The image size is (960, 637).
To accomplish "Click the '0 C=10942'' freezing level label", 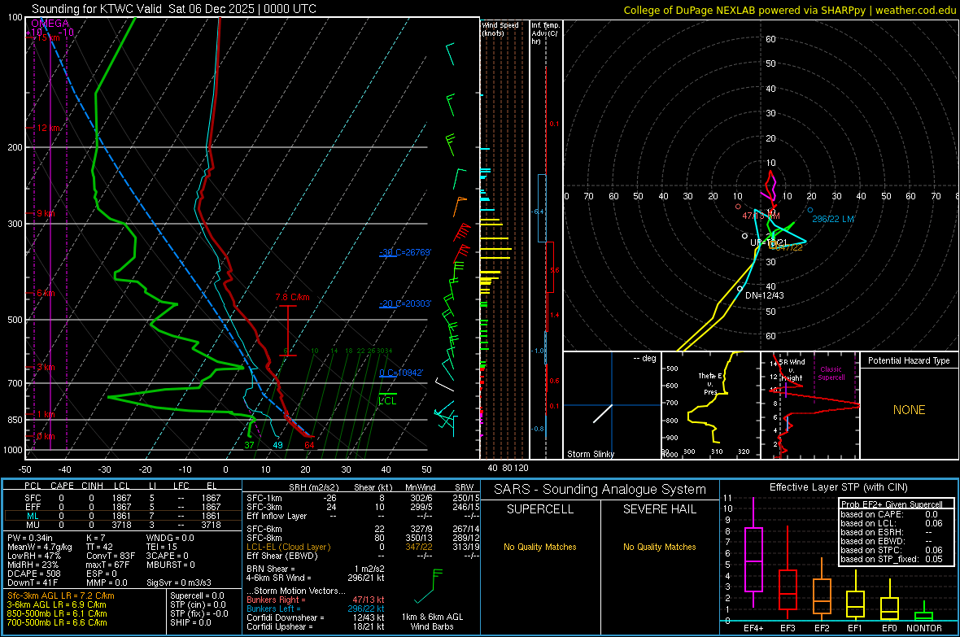I will click(401, 373).
